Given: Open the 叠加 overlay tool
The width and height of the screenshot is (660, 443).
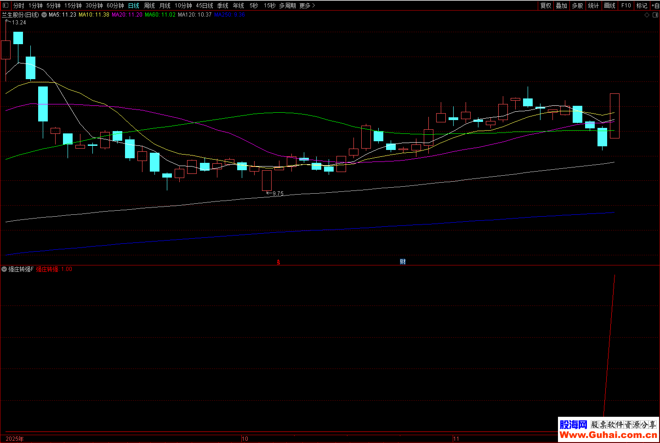Looking at the screenshot, I should coord(561,6).
